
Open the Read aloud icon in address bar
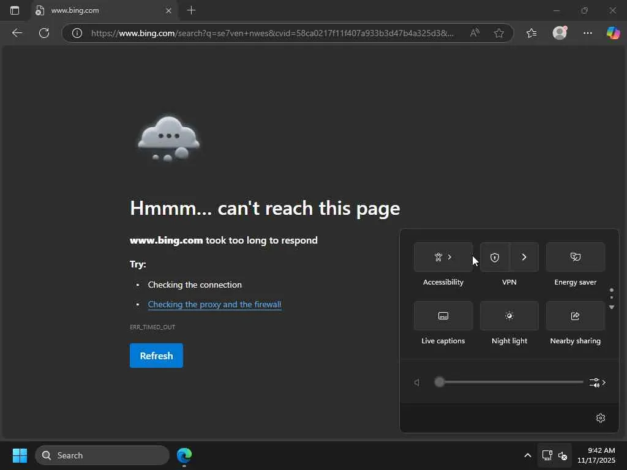[x=475, y=33]
